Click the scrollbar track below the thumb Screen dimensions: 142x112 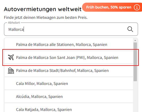(x=135, y=96)
